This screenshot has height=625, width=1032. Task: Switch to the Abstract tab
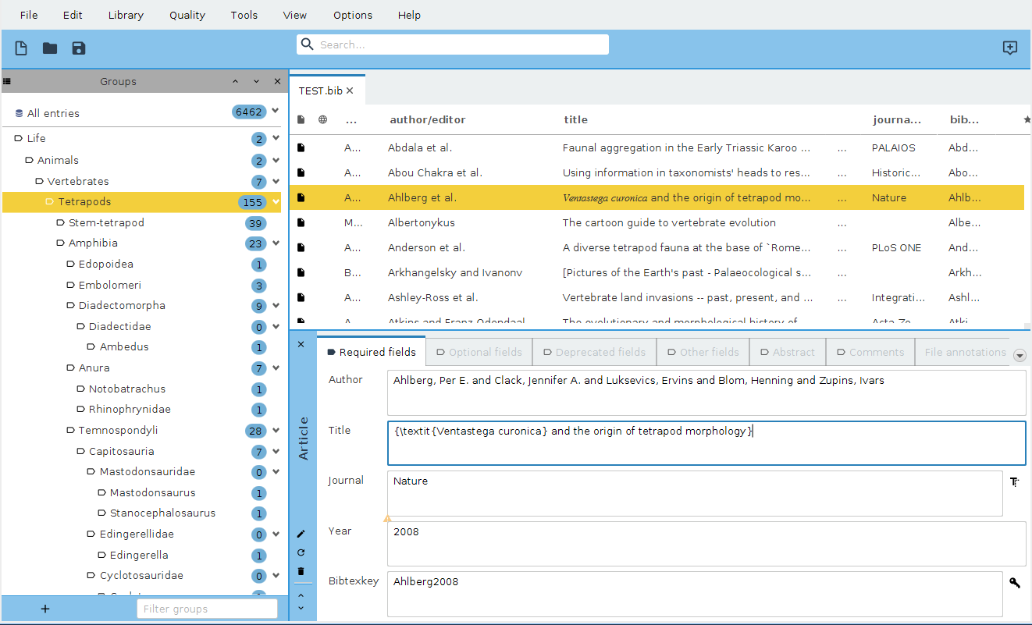click(x=787, y=352)
